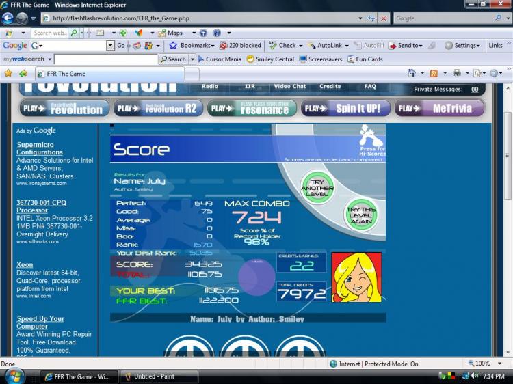Click the Google search magnifier icon
This screenshot has width=513, height=384.
(x=498, y=18)
